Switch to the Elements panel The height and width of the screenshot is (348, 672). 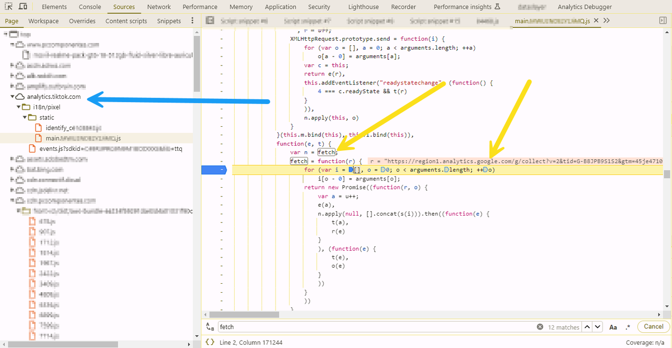tap(54, 7)
